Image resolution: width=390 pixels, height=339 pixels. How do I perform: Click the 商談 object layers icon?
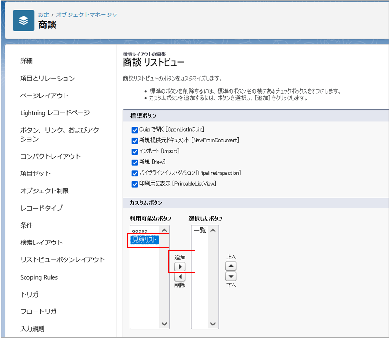pyautogui.click(x=24, y=20)
